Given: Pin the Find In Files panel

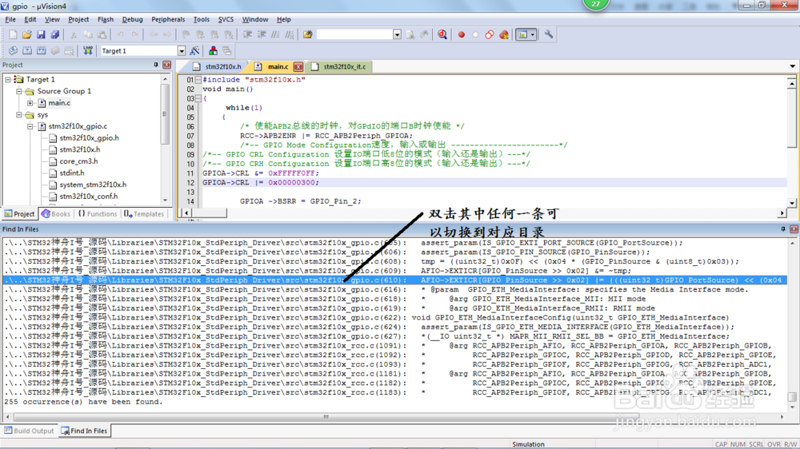Looking at the screenshot, I should pyautogui.click(x=783, y=229).
